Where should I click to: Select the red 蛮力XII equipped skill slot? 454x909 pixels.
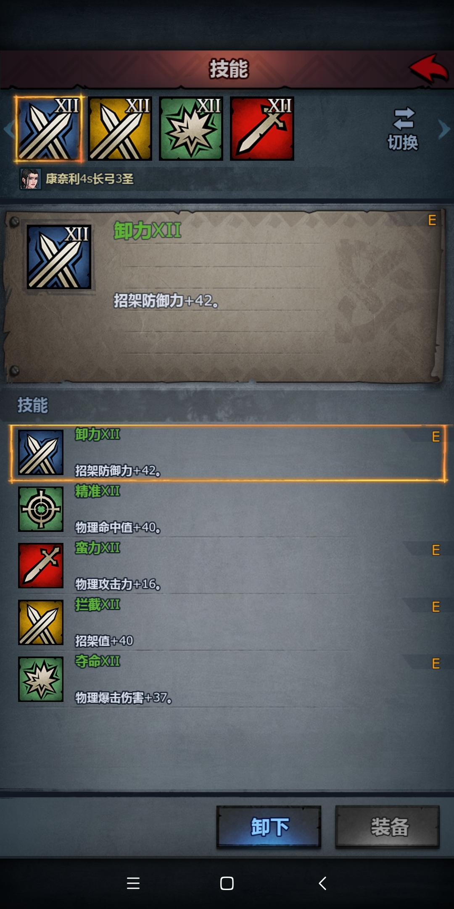pos(262,129)
